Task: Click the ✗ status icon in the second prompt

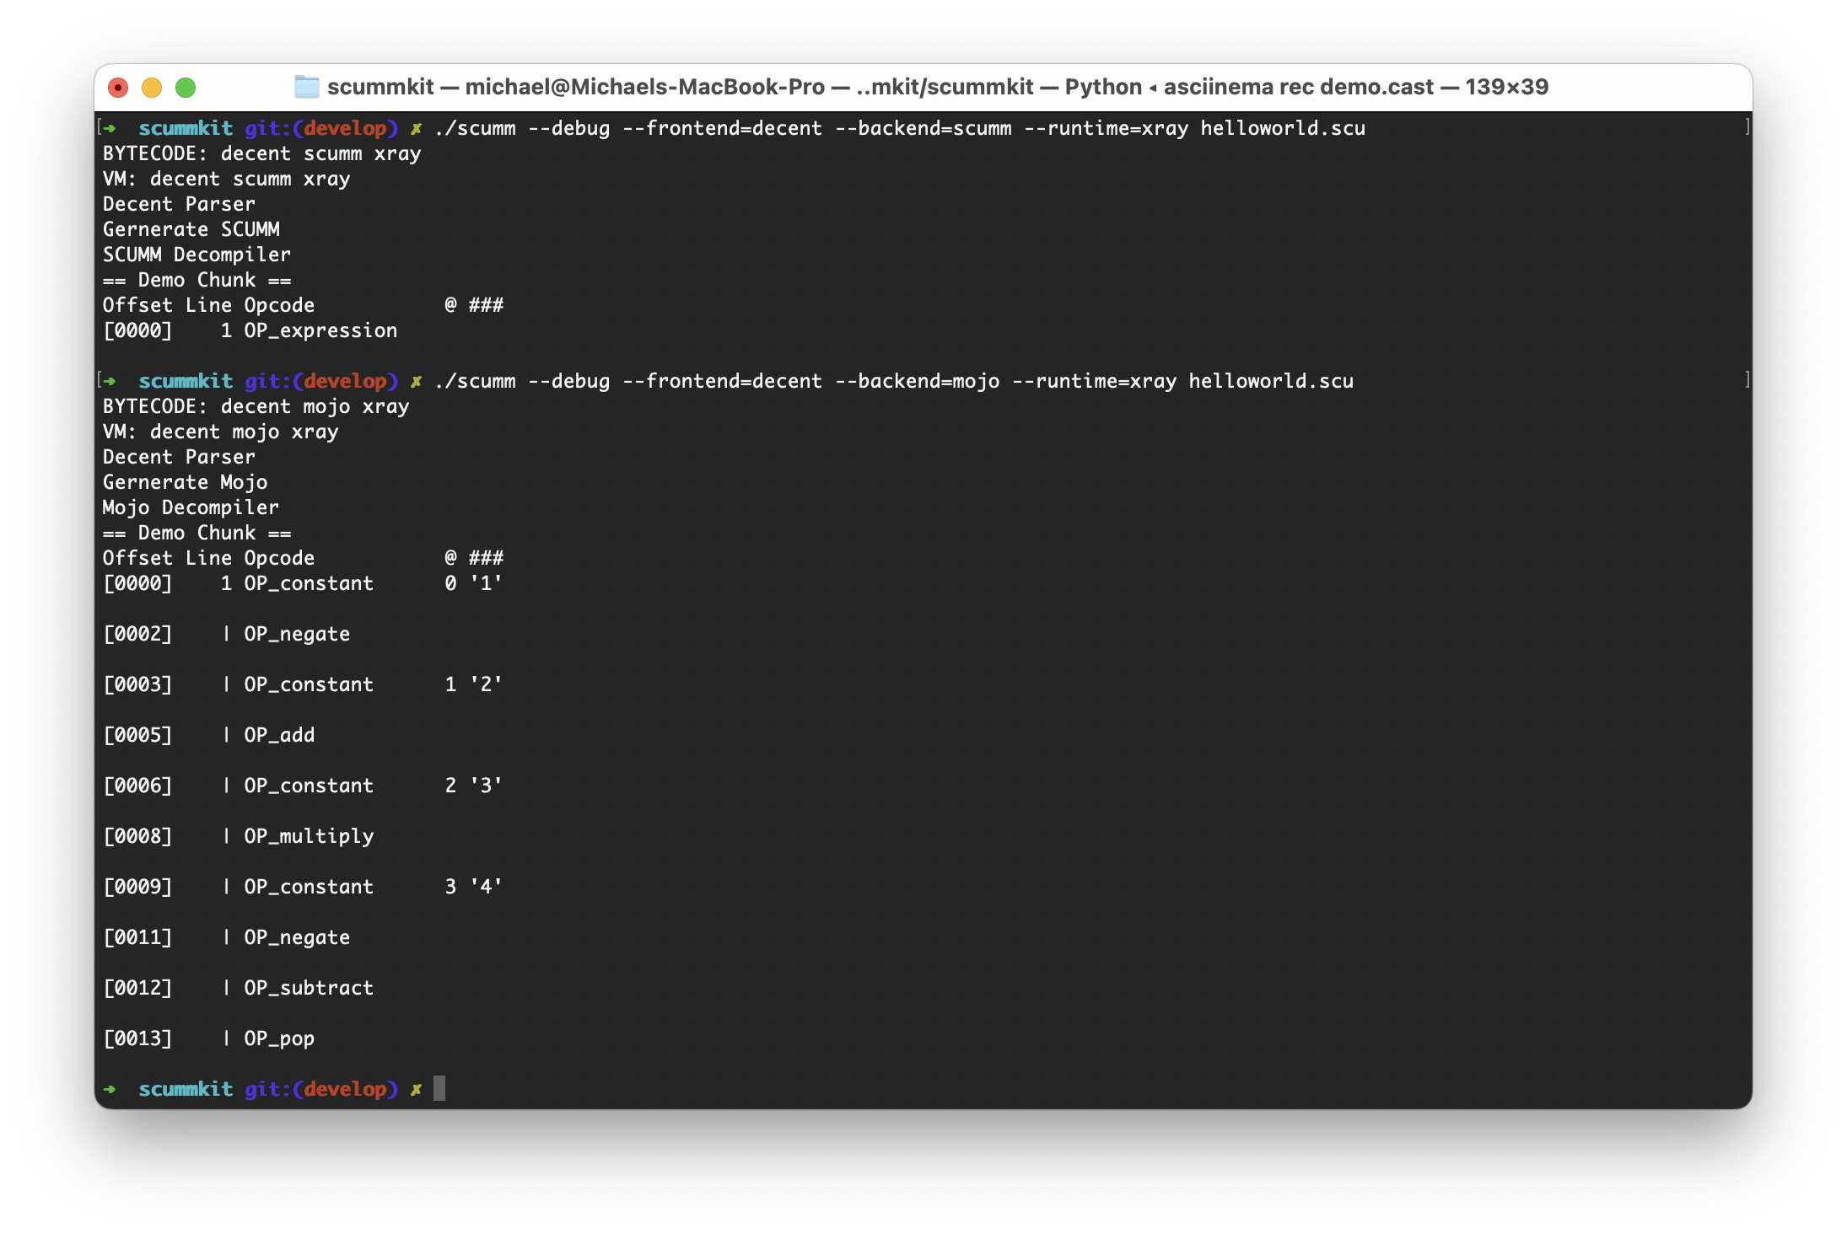Action: 417,381
